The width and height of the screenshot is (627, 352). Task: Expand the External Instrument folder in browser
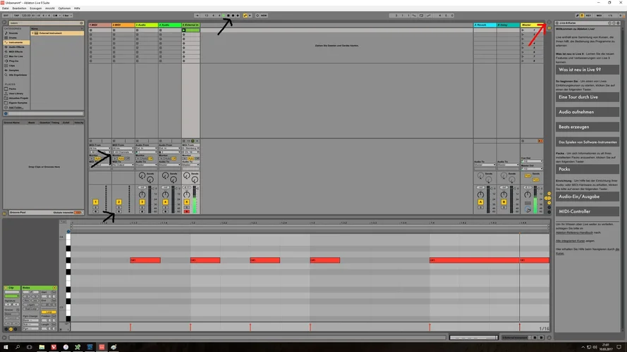coord(33,32)
